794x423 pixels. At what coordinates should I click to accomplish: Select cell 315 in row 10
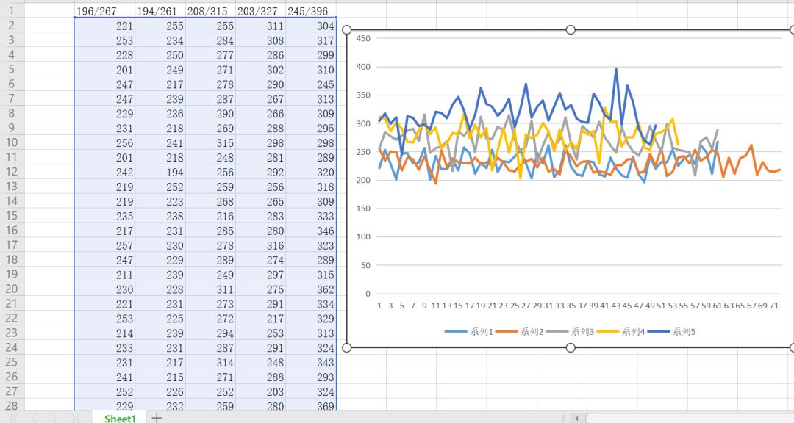click(211, 143)
